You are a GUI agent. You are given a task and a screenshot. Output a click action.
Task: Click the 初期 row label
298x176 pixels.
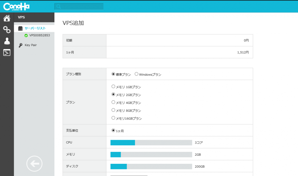[69, 41]
